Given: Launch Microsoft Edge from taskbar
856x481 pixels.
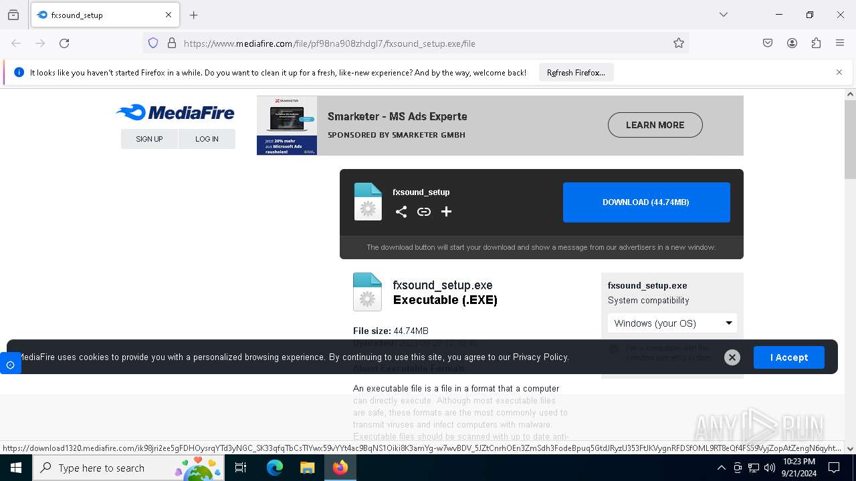Looking at the screenshot, I should 275,468.
